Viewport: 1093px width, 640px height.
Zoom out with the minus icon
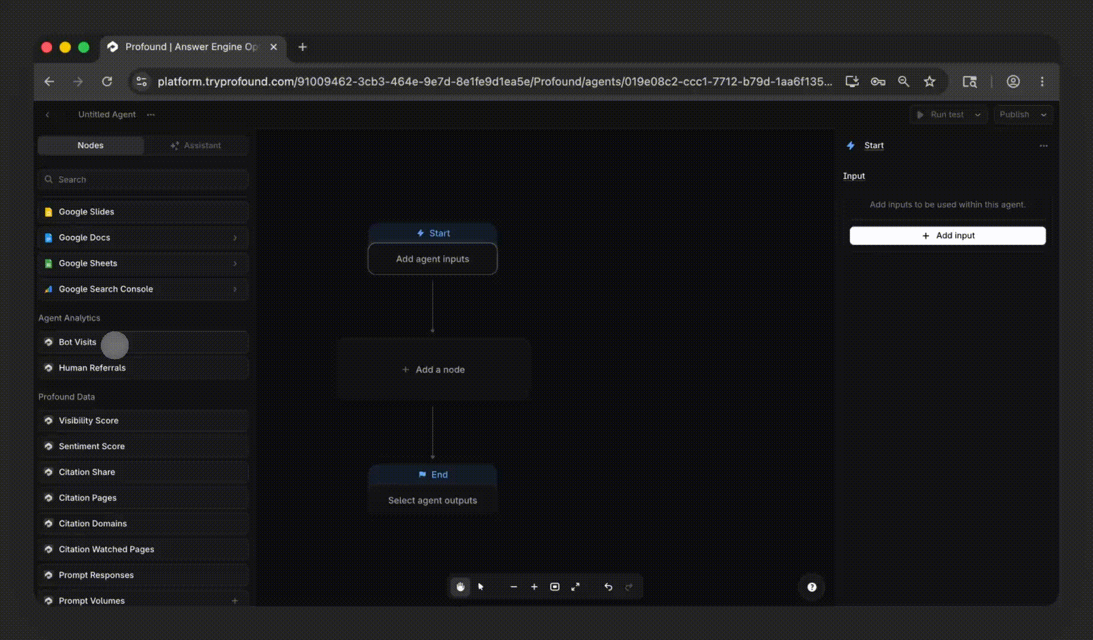point(513,587)
